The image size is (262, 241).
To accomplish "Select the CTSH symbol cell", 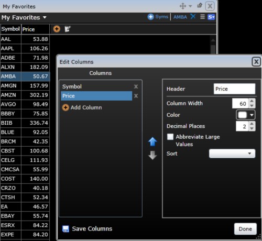I will (10, 198).
